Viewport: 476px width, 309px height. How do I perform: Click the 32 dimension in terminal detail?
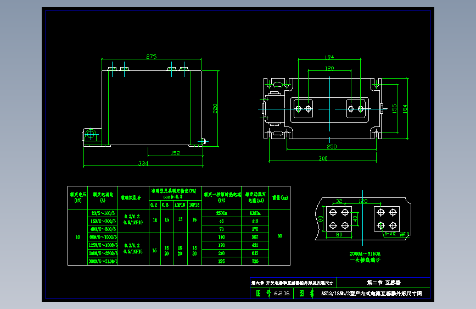click(339, 201)
